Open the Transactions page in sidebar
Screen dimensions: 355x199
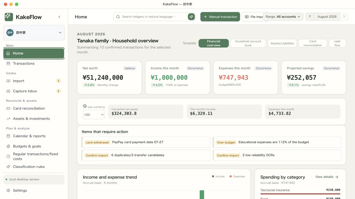[x=34, y=64]
